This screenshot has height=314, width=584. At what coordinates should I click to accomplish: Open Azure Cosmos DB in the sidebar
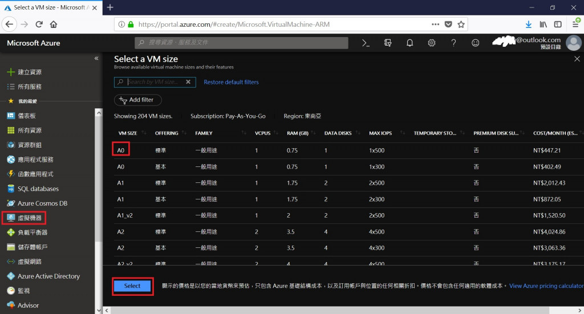(x=37, y=203)
